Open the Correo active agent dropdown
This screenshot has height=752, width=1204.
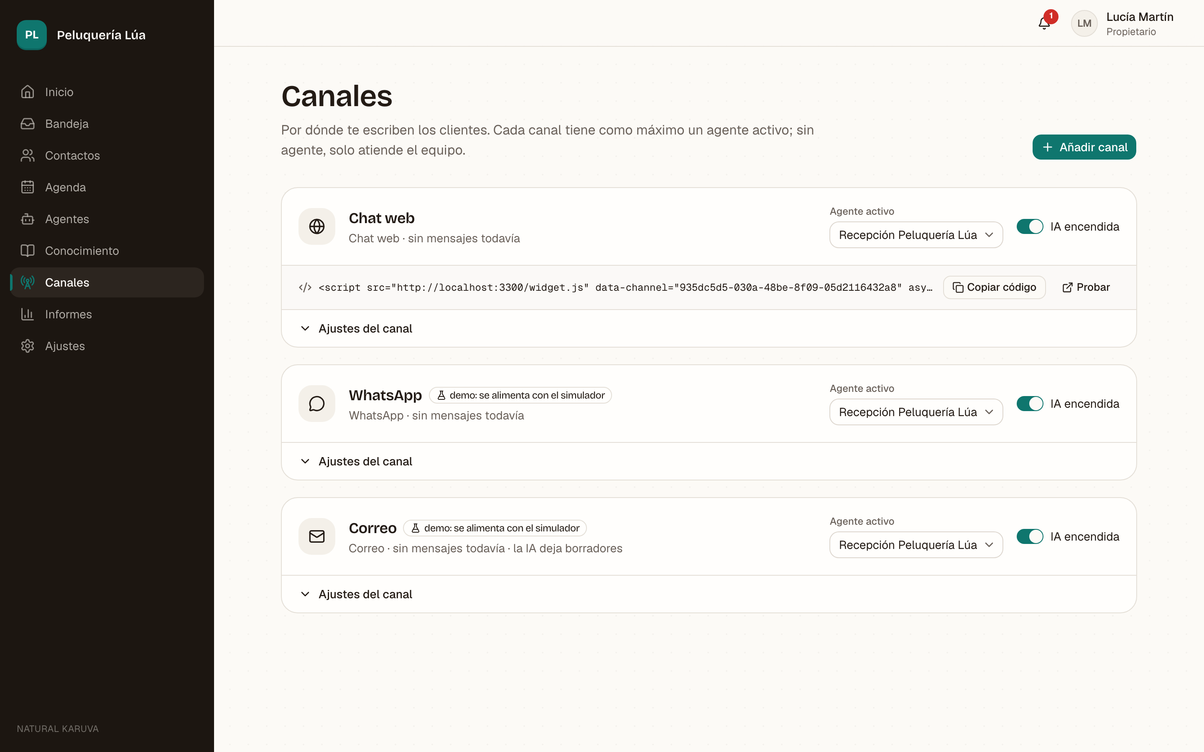(916, 545)
